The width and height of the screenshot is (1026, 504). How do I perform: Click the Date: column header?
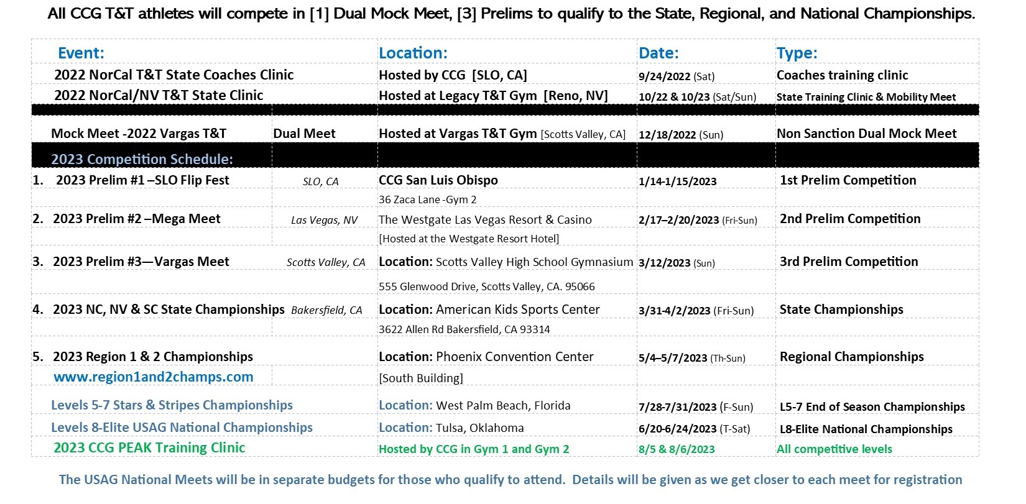(659, 53)
